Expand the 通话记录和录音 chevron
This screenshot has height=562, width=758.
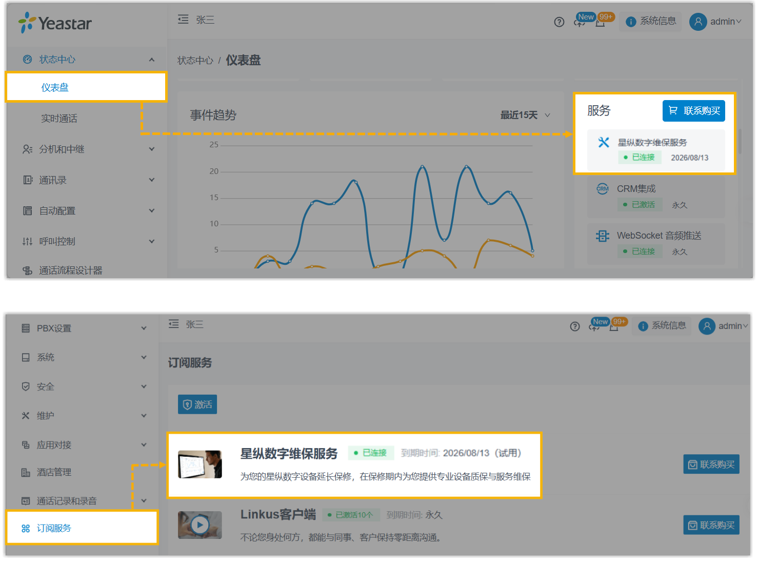click(x=144, y=501)
